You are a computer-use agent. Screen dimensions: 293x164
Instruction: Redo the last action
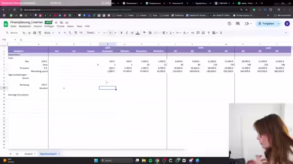tap(29, 33)
